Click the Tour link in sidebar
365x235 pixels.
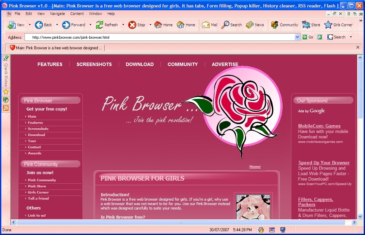[x=32, y=141]
